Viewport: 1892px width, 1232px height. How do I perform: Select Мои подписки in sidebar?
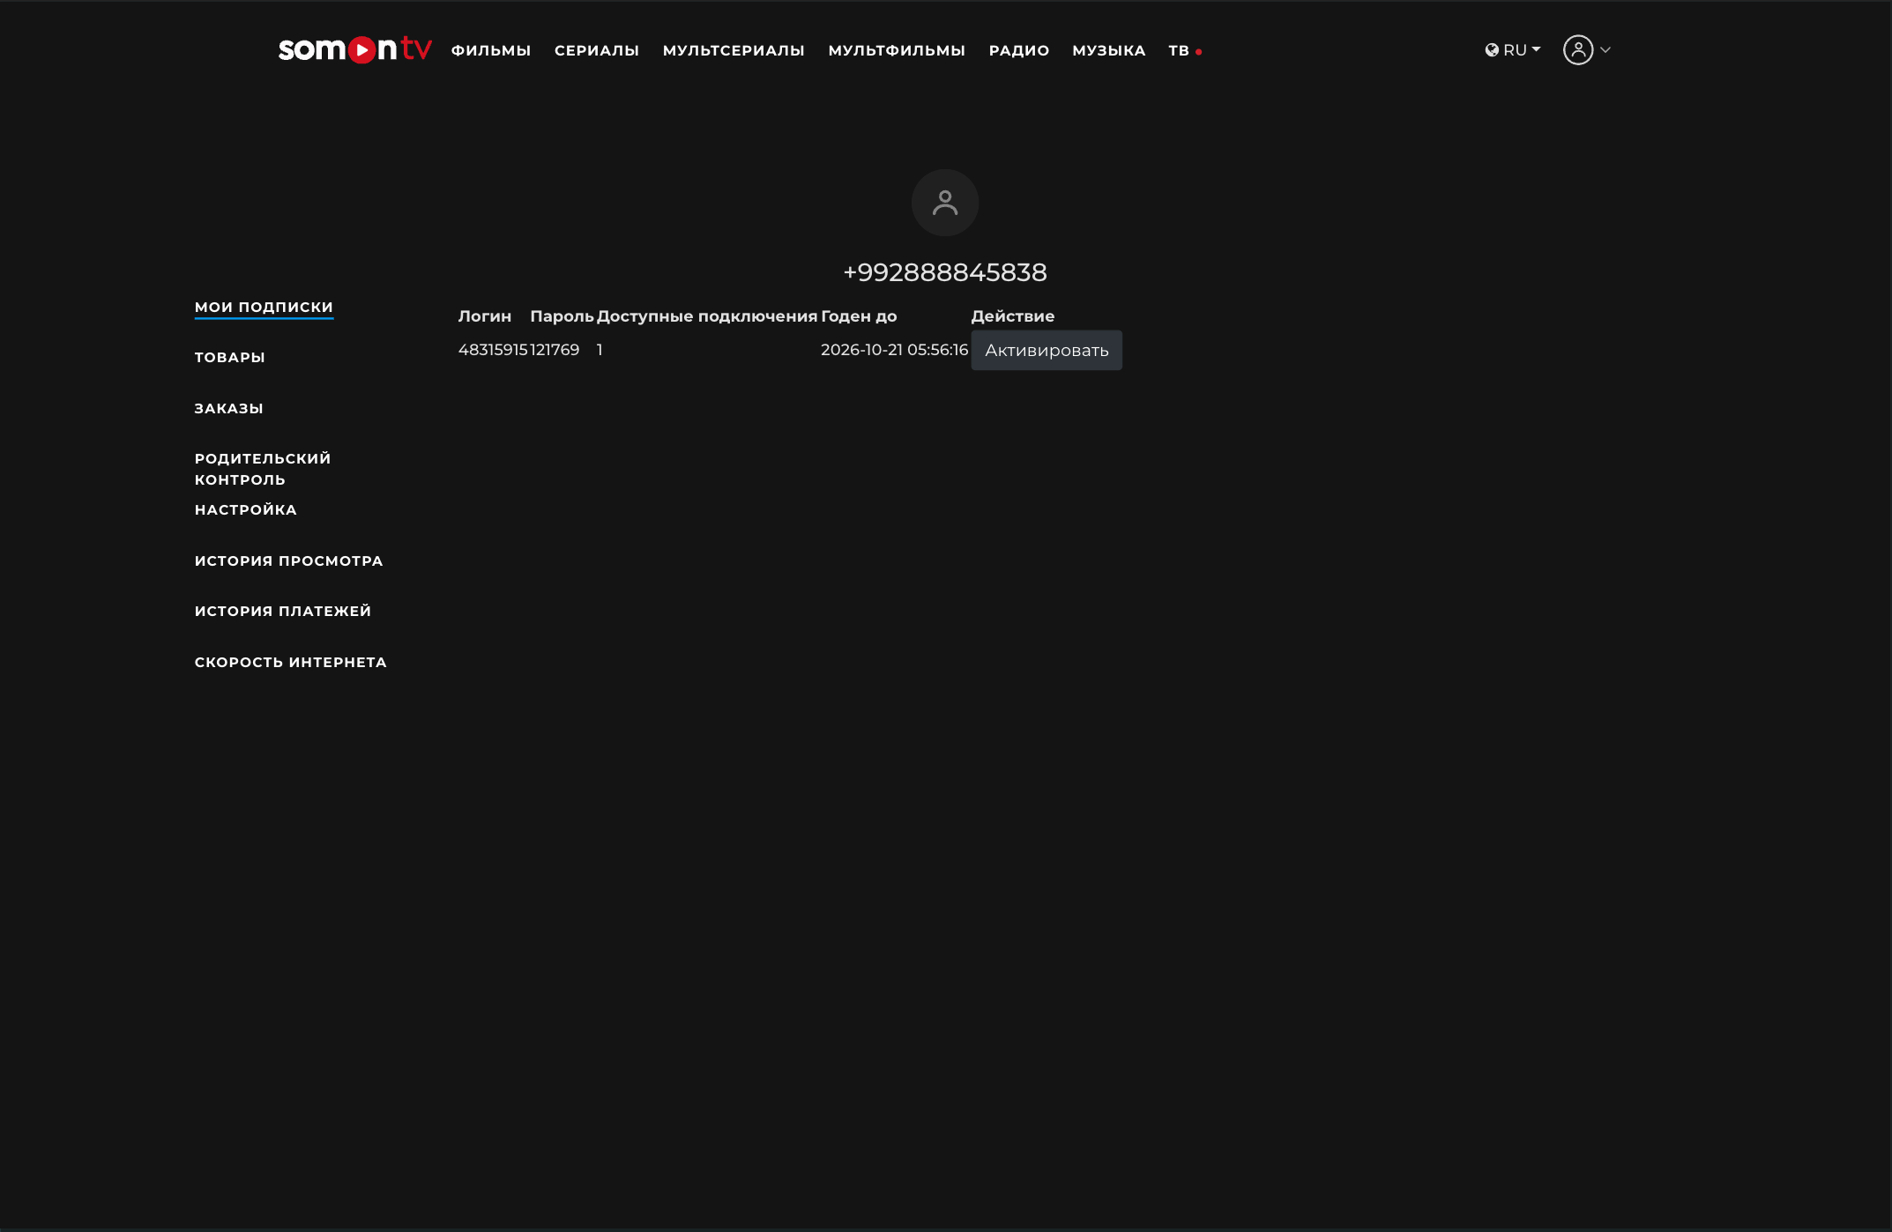point(264,308)
